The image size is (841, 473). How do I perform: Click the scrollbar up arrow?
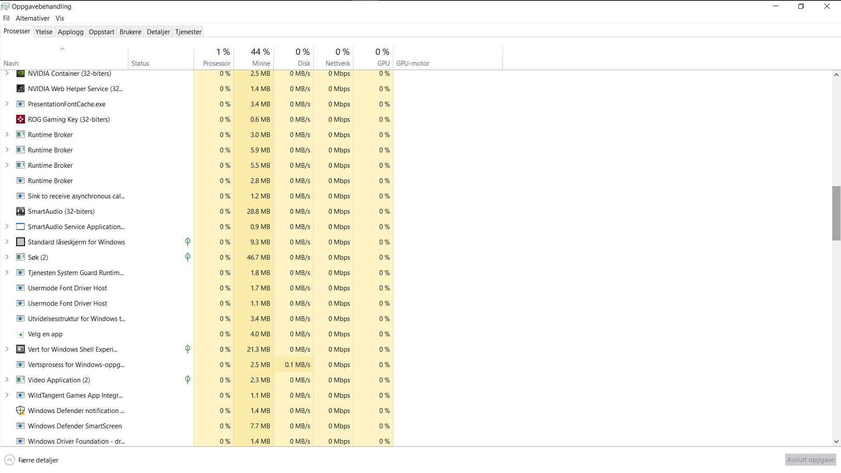click(836, 75)
